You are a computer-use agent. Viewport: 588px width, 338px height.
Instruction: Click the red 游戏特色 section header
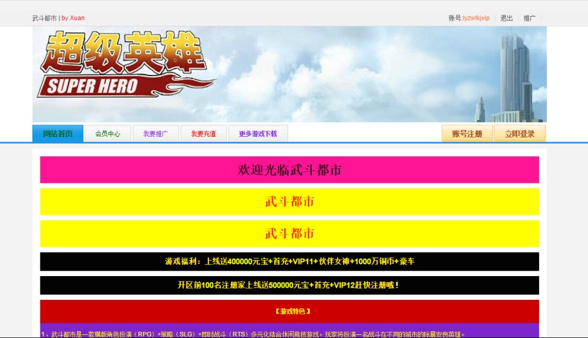point(289,311)
